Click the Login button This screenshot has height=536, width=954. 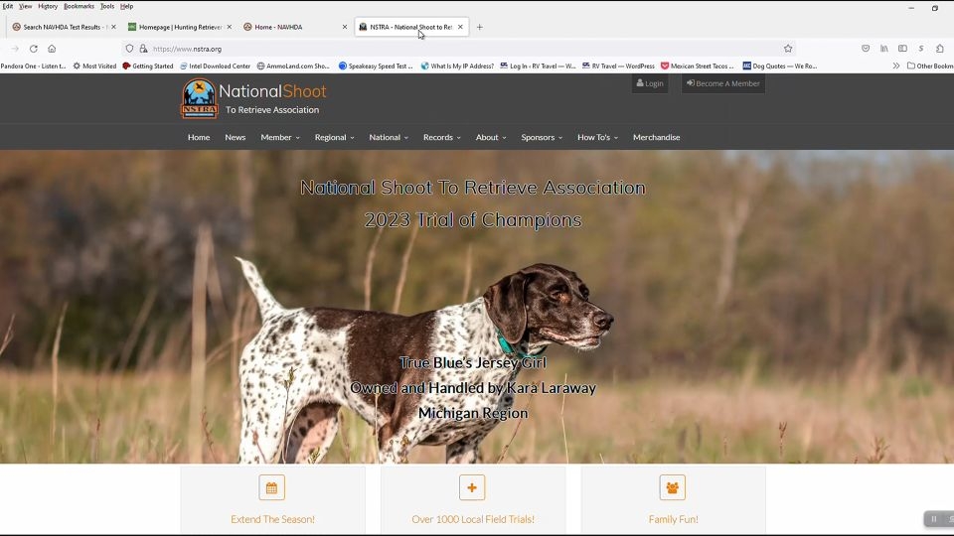(650, 83)
